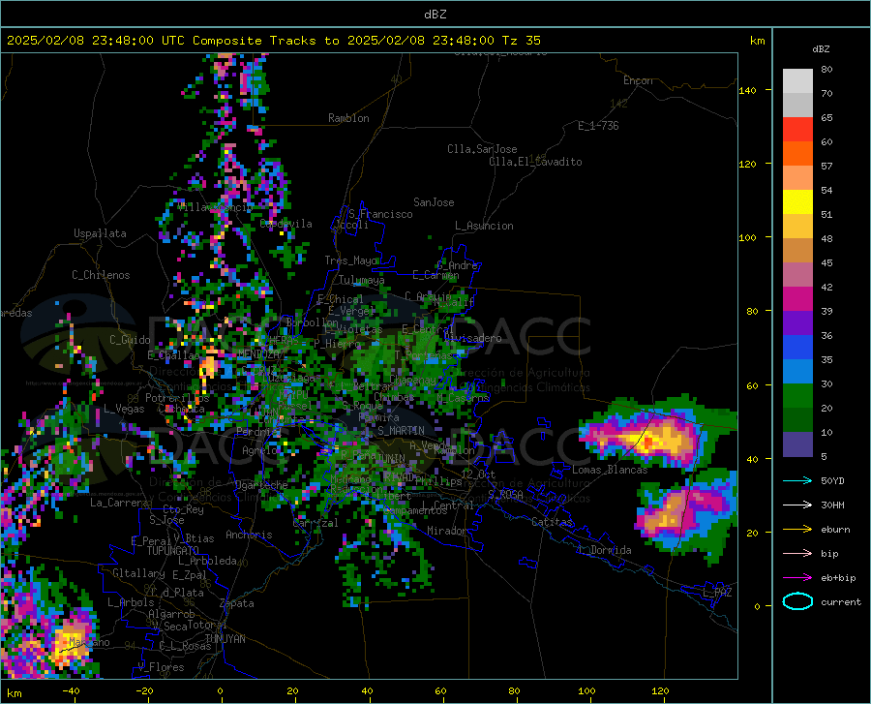Click the 120 km horizontal axis tick label

660,691
